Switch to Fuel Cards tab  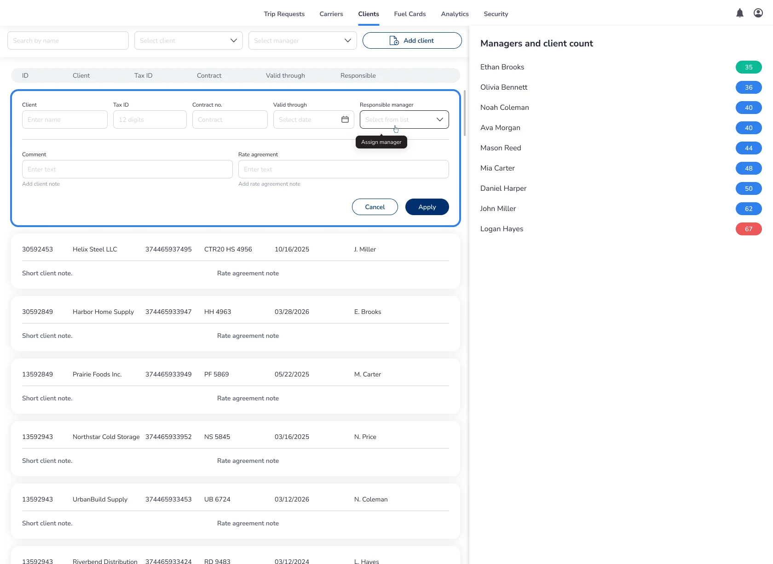(410, 14)
